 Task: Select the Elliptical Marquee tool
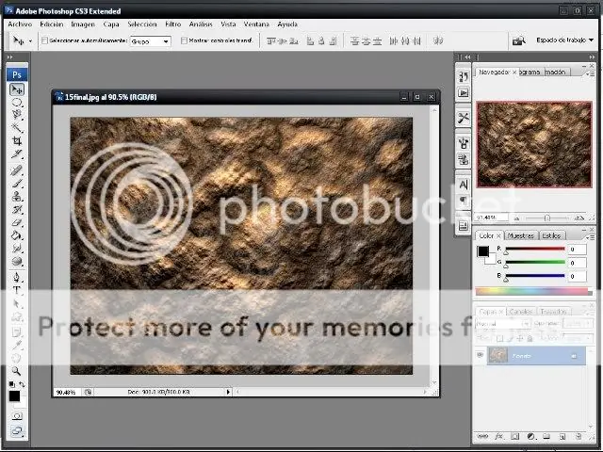(x=17, y=103)
